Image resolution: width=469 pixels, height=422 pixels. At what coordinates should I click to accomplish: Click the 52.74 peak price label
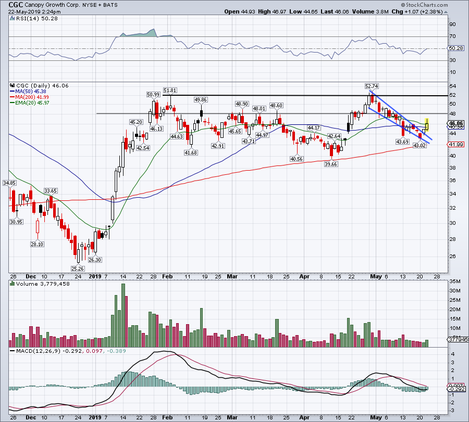[372, 86]
